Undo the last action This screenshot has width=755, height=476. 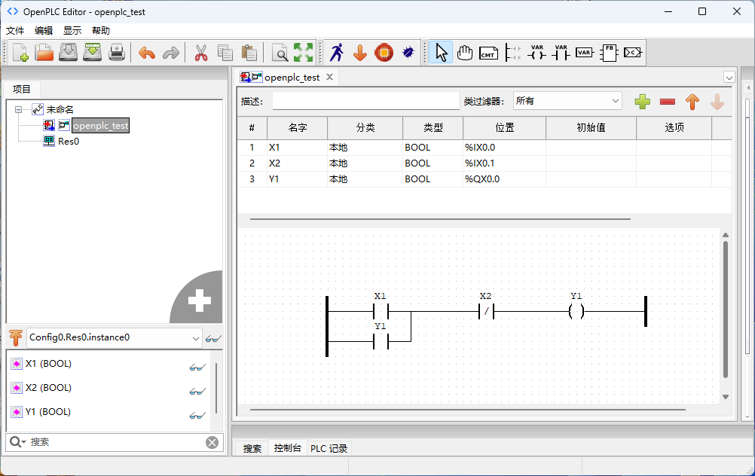click(147, 53)
